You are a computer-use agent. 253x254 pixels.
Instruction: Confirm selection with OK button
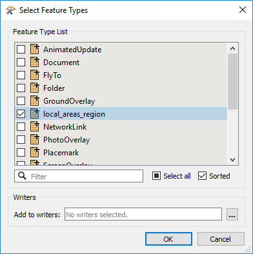coord(168,239)
